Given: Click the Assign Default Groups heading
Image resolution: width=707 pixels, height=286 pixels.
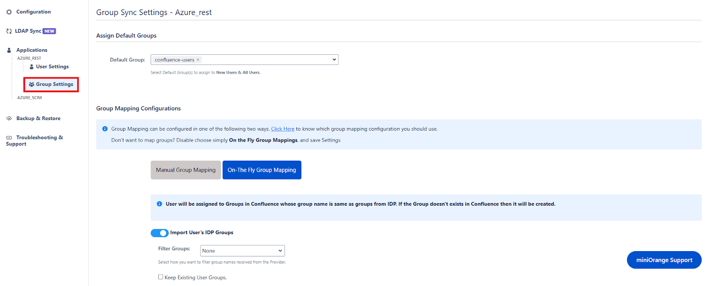Looking at the screenshot, I should click(126, 36).
